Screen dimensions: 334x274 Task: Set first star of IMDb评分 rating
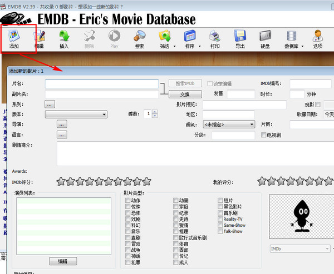61,181
